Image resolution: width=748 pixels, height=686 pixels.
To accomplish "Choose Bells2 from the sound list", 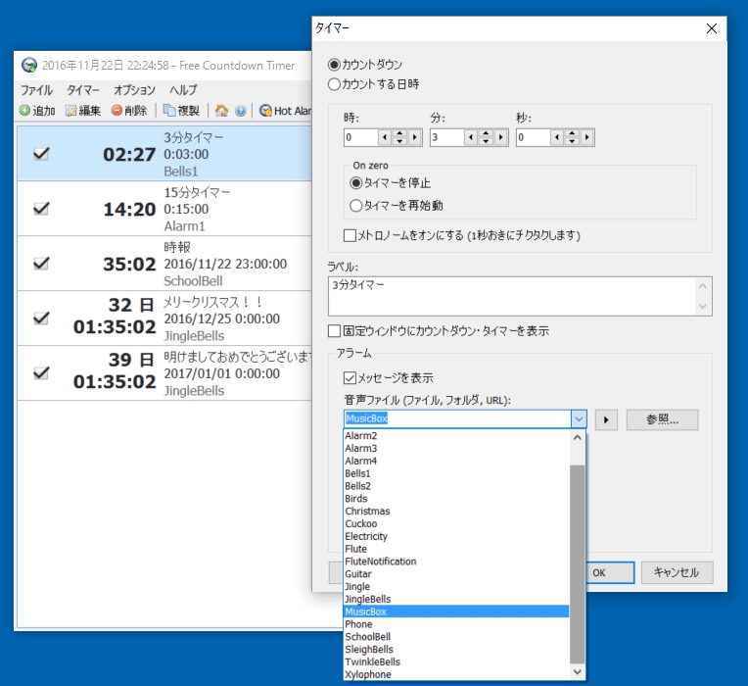I will pyautogui.click(x=456, y=486).
